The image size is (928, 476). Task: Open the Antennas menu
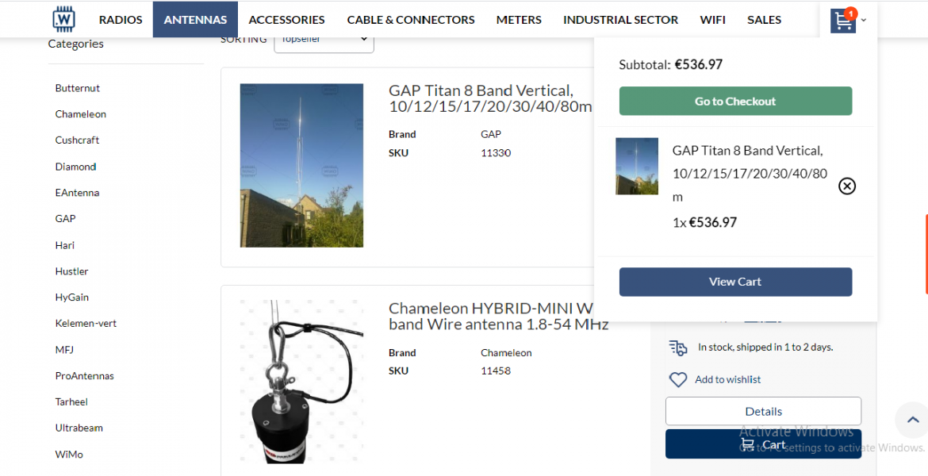pyautogui.click(x=195, y=20)
